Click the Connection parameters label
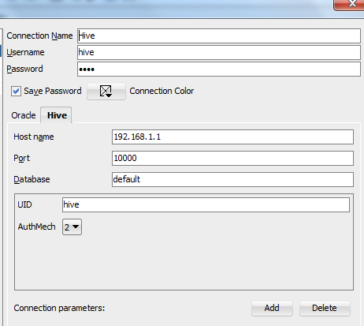364x326 pixels. point(59,308)
